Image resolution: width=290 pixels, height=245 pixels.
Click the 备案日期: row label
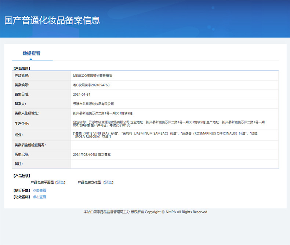(x=22, y=94)
